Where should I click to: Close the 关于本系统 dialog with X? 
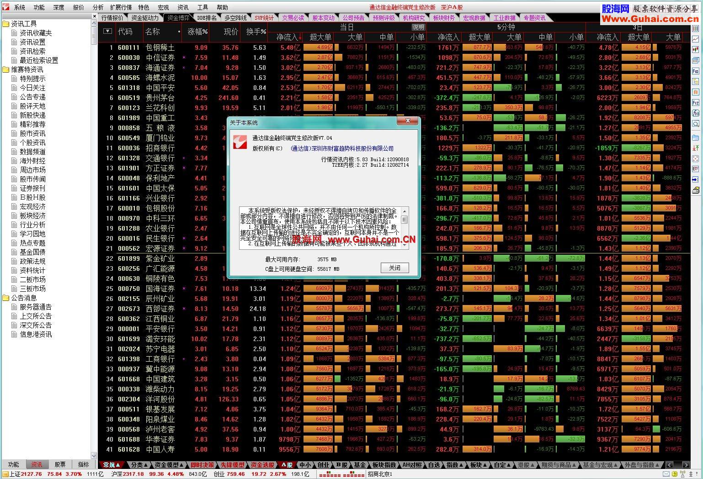pyautogui.click(x=407, y=121)
